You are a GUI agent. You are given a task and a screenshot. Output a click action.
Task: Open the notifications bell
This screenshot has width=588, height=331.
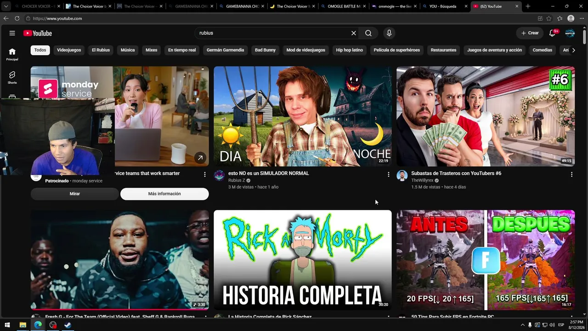tap(553, 33)
